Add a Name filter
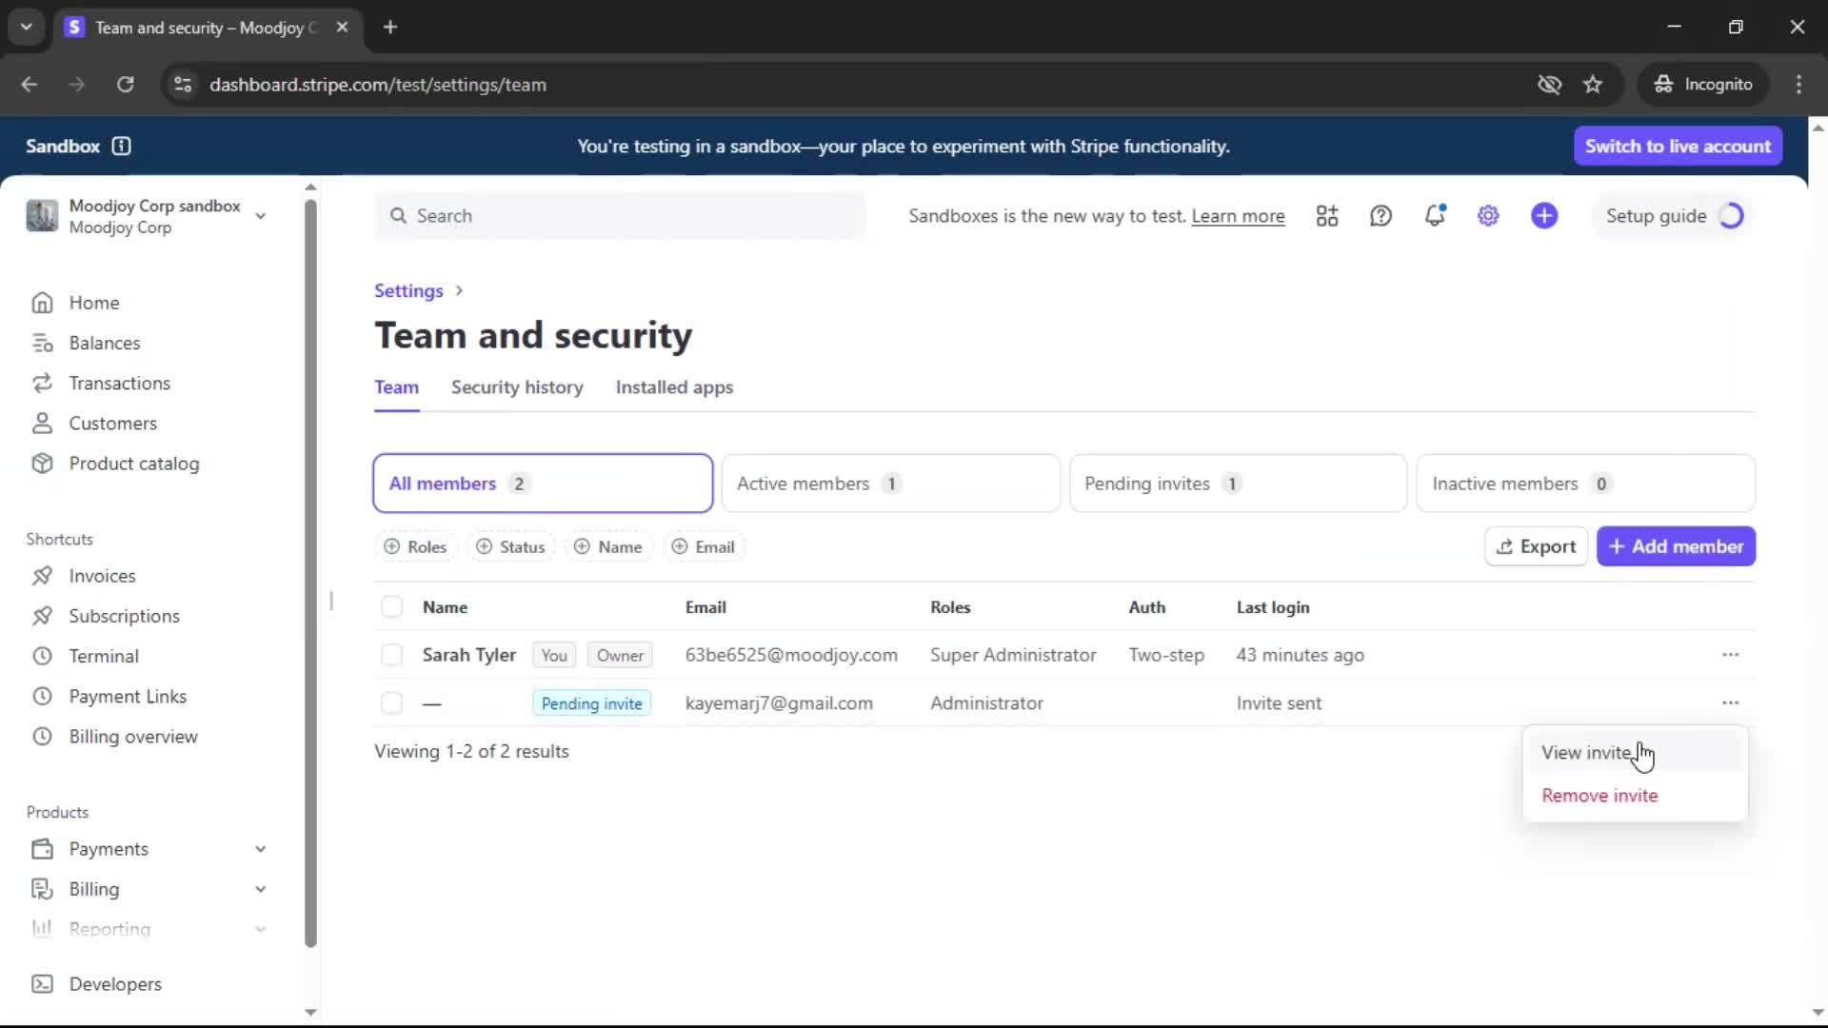The height and width of the screenshot is (1028, 1828). point(607,547)
